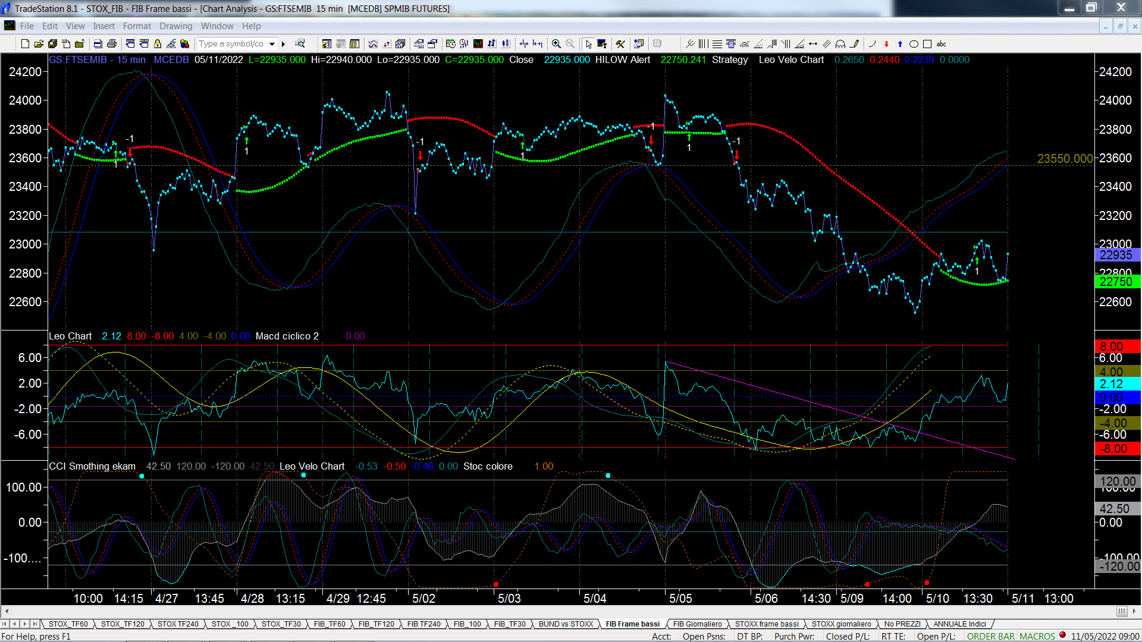Open the Edit menu

click(50, 26)
